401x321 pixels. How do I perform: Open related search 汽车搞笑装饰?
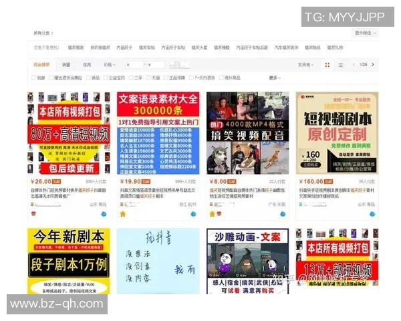287,47
